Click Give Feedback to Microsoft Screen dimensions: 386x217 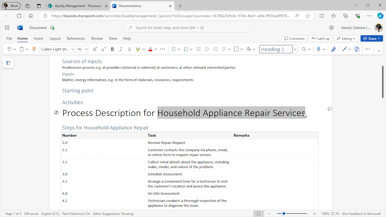click(x=361, y=214)
